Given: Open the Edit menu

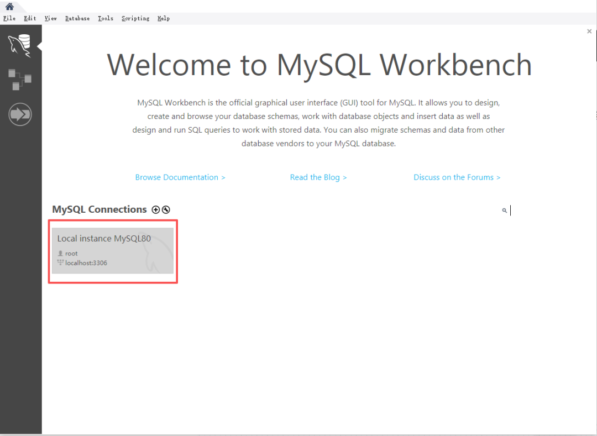Looking at the screenshot, I should pos(30,18).
